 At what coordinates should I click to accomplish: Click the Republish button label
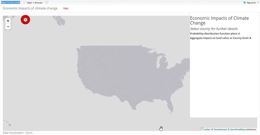point(251,3)
